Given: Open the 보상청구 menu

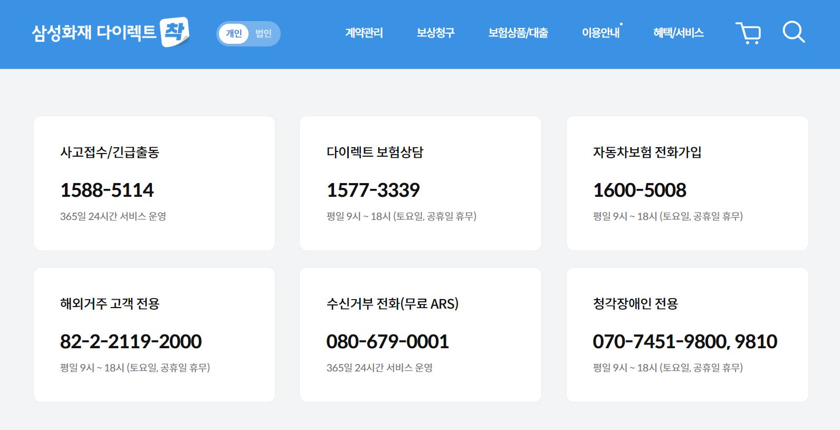Looking at the screenshot, I should point(435,33).
